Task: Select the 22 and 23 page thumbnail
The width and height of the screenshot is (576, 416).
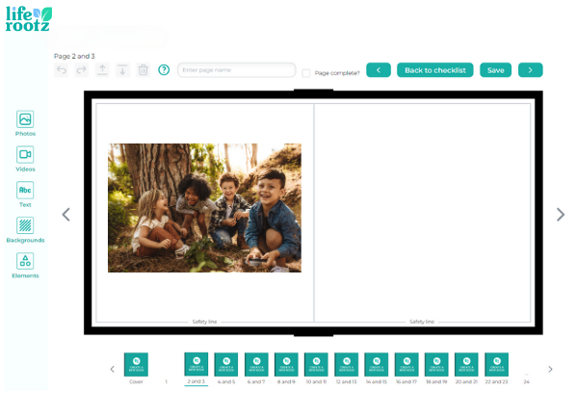Action: [497, 364]
